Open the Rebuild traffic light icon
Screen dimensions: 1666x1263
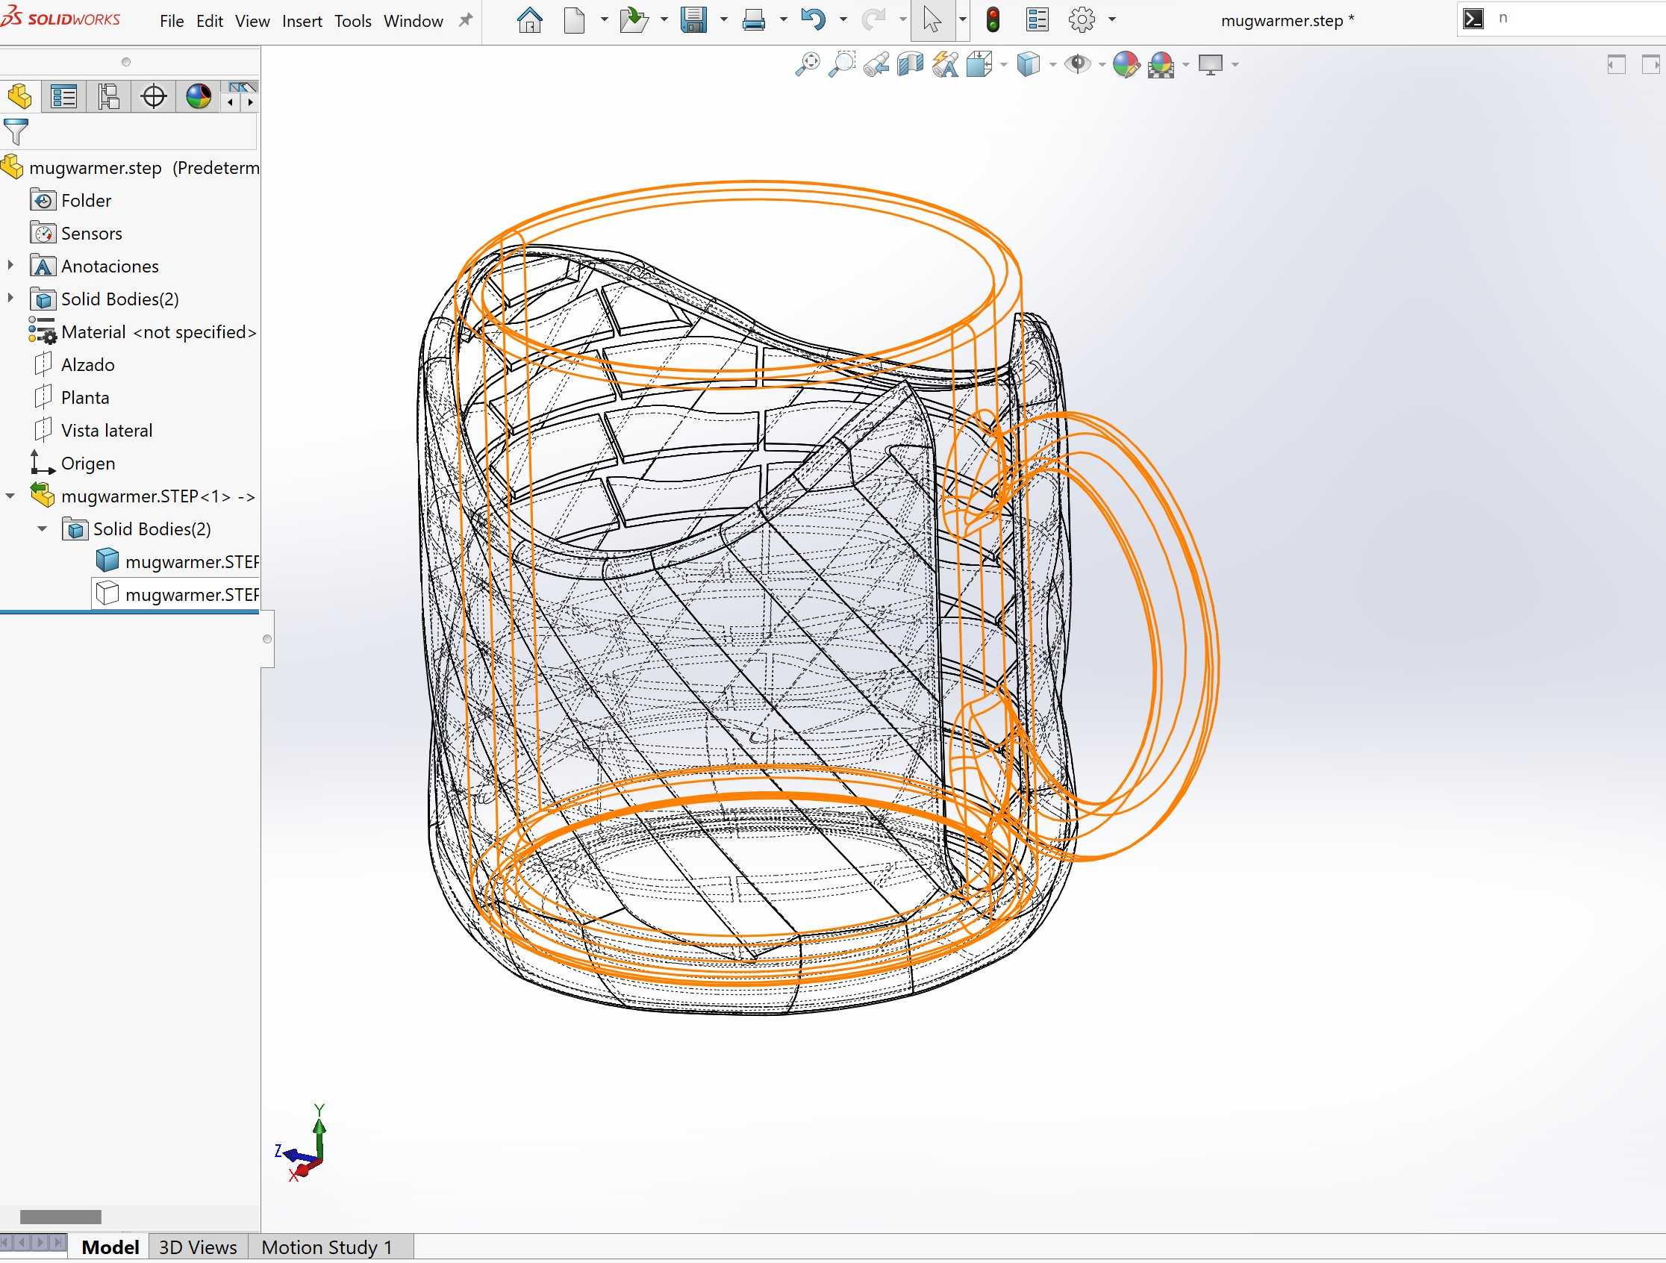(x=993, y=19)
